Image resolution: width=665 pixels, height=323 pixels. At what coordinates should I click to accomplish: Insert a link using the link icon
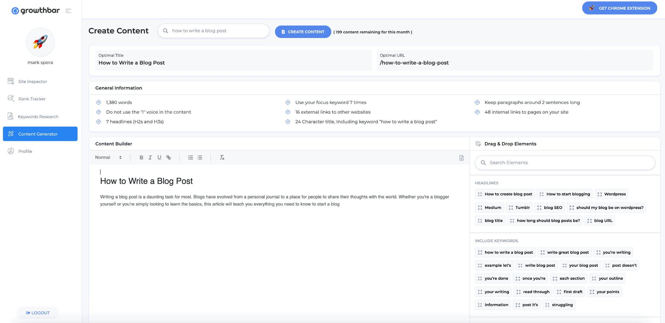click(169, 157)
